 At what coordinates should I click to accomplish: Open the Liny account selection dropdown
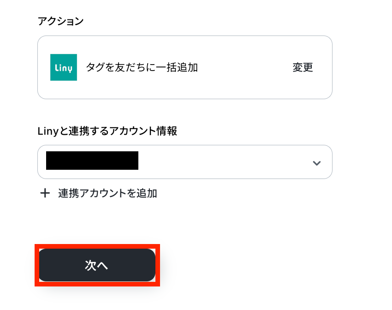pyautogui.click(x=184, y=162)
